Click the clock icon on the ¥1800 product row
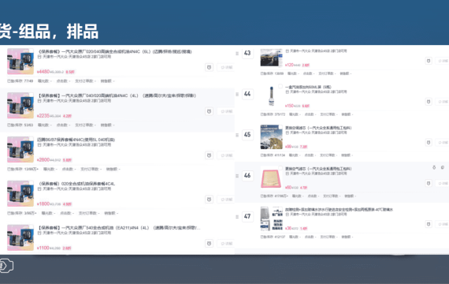 [209, 200]
